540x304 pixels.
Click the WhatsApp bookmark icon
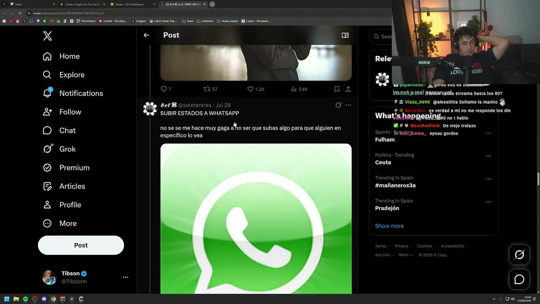[x=31, y=21]
